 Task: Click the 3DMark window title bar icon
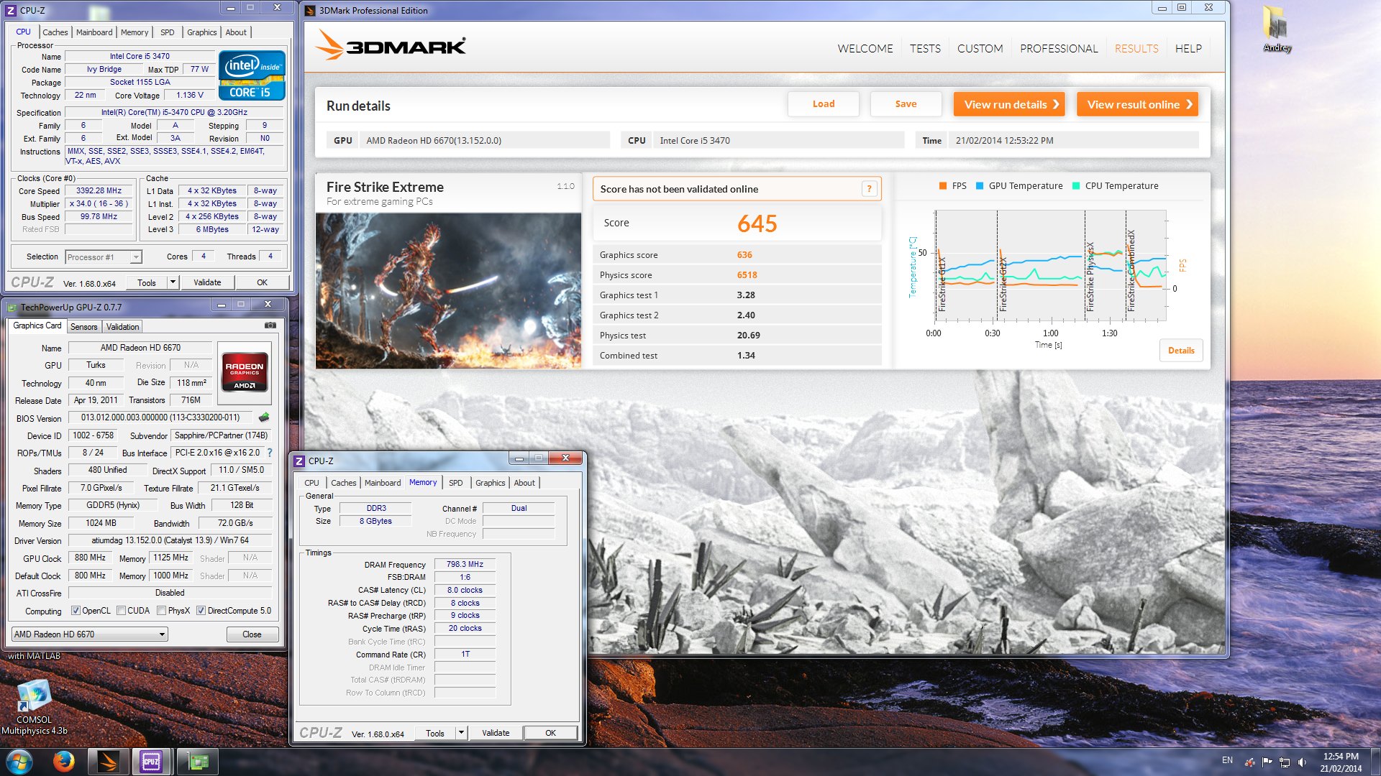click(x=310, y=10)
